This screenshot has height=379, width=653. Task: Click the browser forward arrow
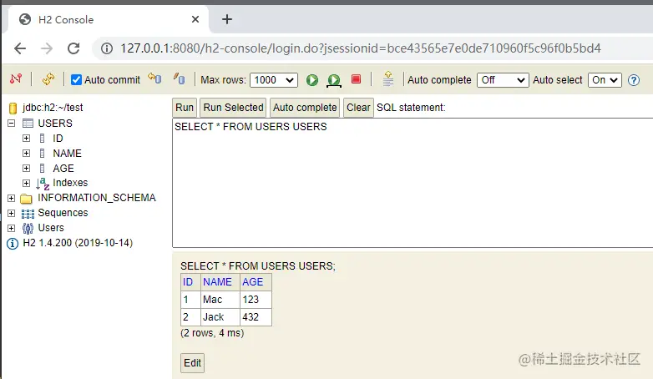click(x=47, y=48)
